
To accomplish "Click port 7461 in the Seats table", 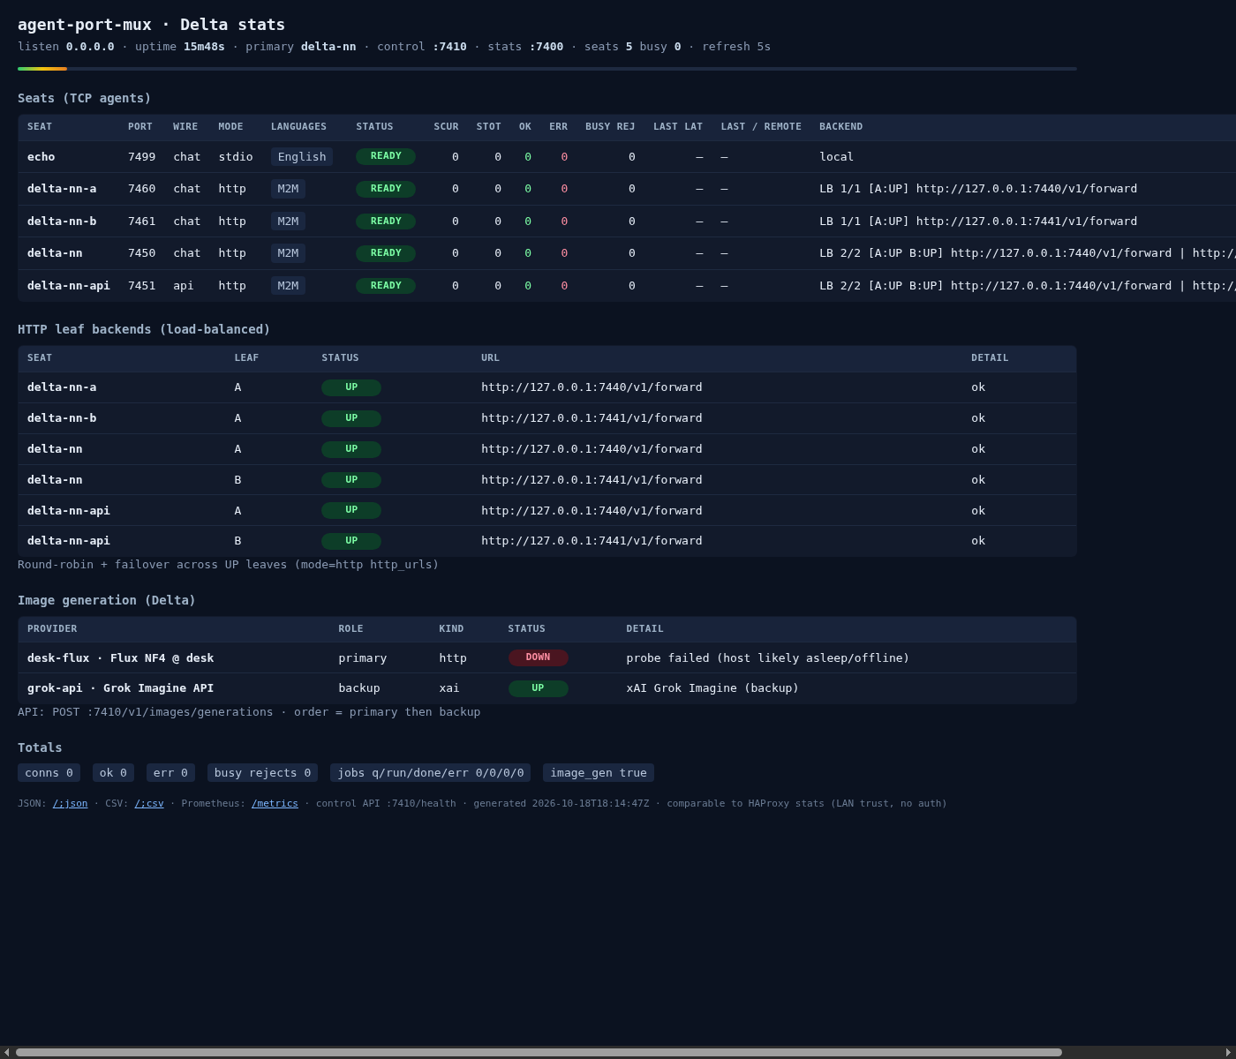I will tap(141, 222).
